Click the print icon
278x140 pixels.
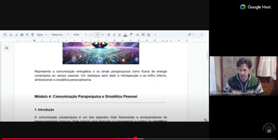point(22,35)
